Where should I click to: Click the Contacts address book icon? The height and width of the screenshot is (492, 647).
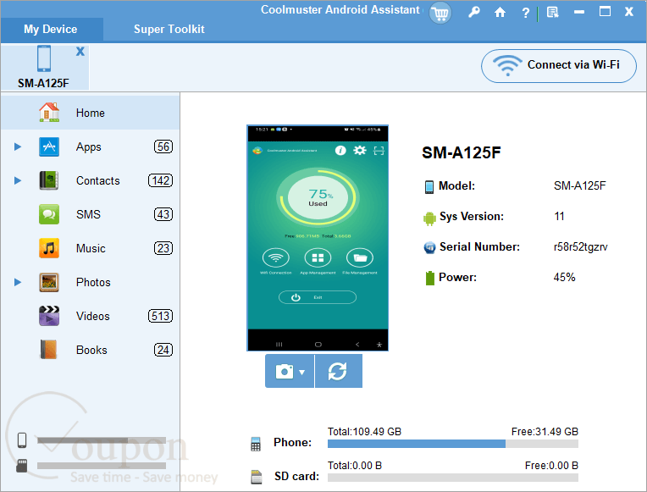click(49, 180)
